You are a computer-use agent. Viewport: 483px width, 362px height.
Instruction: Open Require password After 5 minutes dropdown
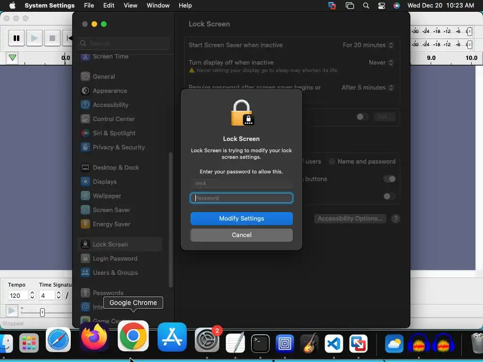367,87
